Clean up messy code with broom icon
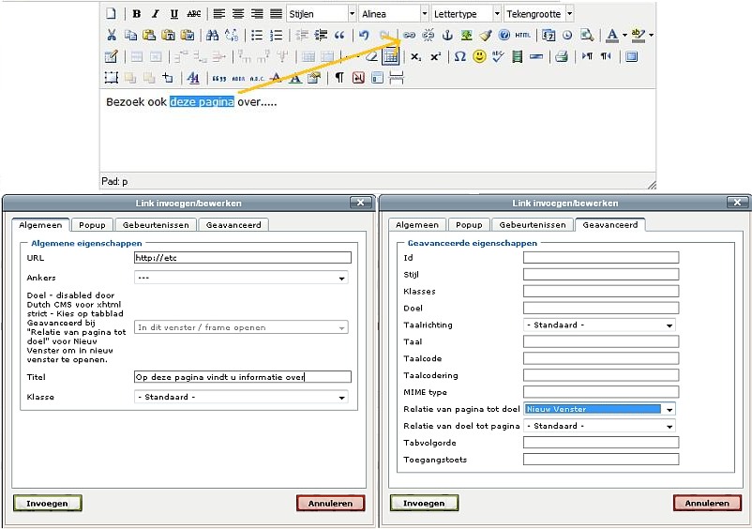The width and height of the screenshot is (752, 529). tap(486, 35)
